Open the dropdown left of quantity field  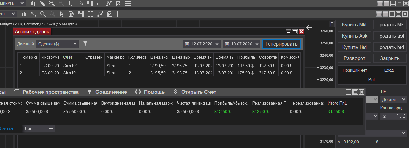coord(372,116)
